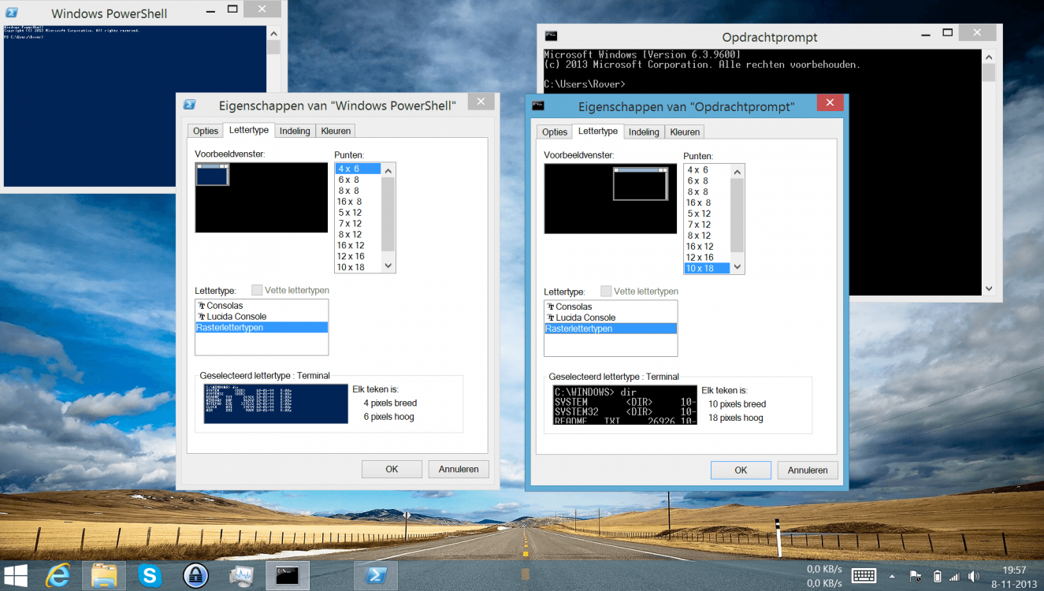Viewport: 1044px width, 591px height.
Task: Close the Opdrachtprompt properties dialog
Action: click(x=830, y=102)
